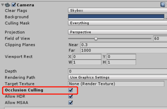Image resolution: width=167 pixels, height=109 pixels.
Task: Collapse the Camera component foldout arrow
Action: click(3, 5)
